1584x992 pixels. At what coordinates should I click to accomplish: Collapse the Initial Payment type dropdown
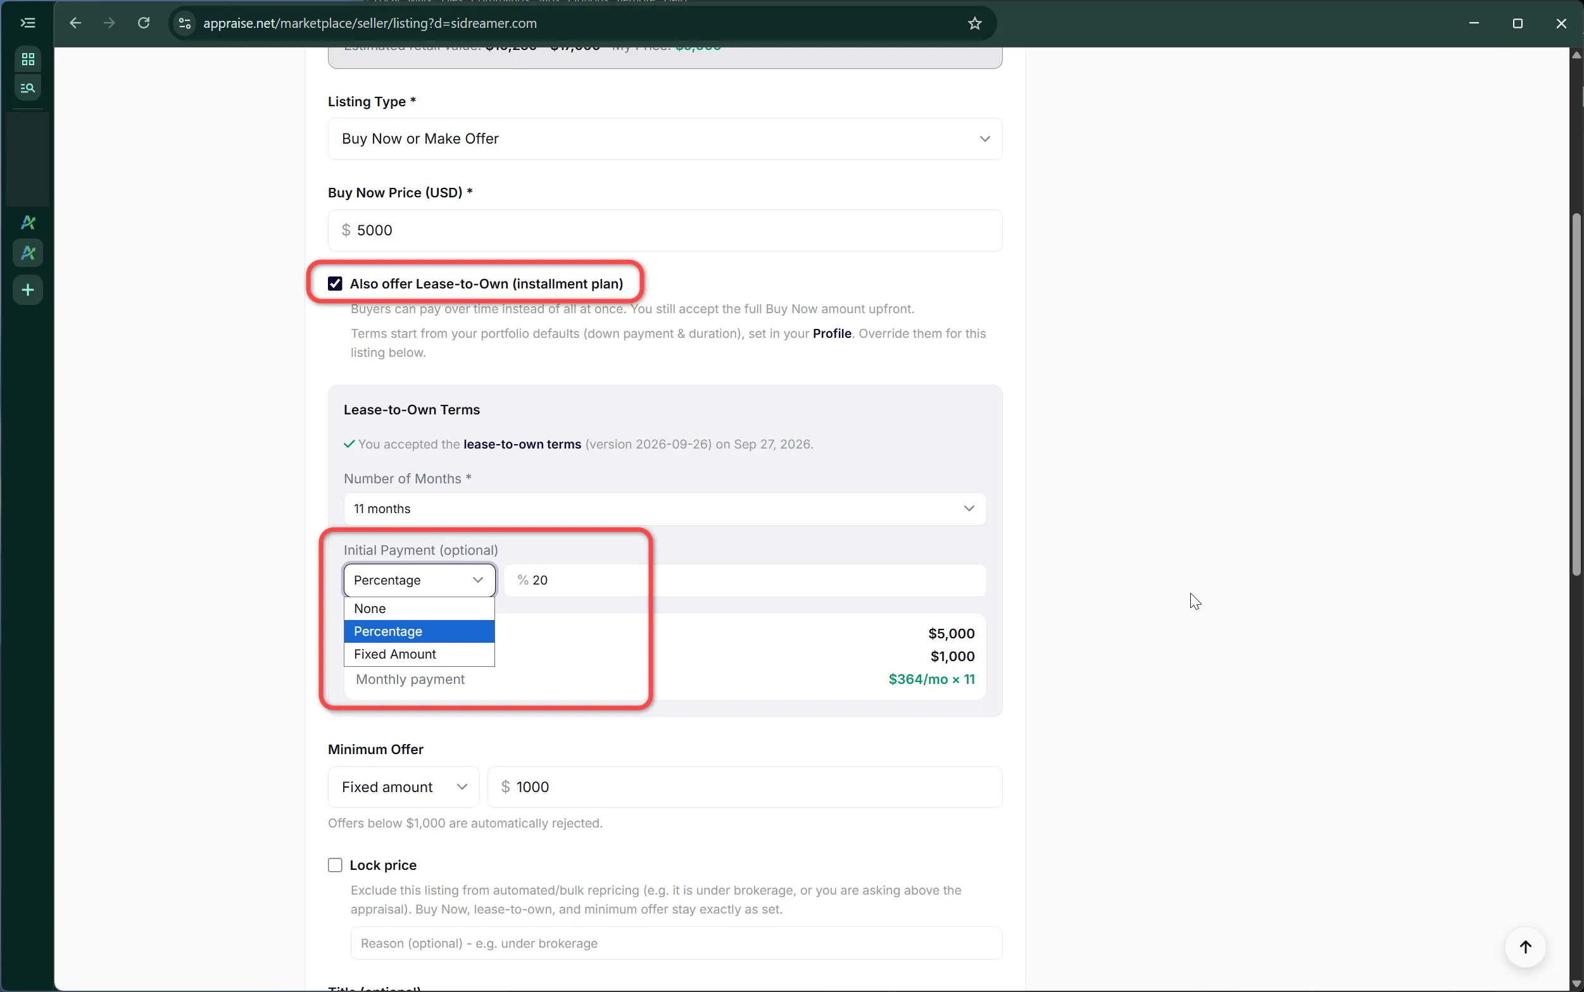coord(420,580)
